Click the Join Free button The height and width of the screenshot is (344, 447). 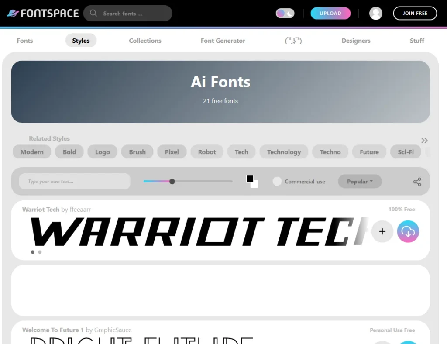tap(414, 14)
